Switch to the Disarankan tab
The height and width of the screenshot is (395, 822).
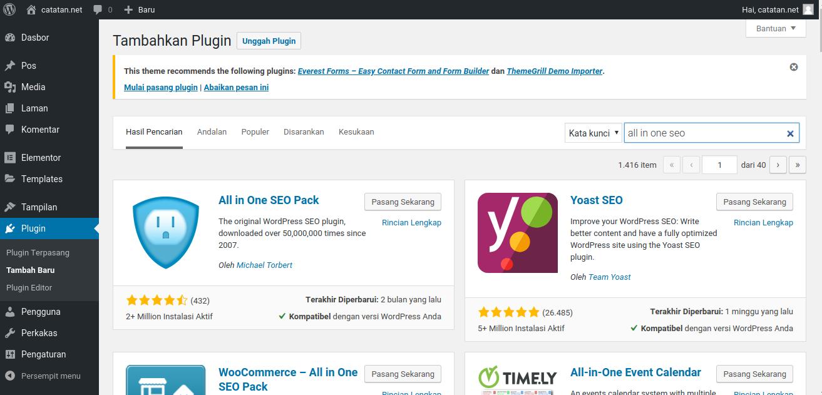304,131
